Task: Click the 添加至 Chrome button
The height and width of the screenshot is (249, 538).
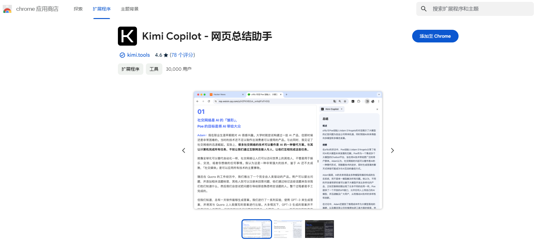Action: 435,36
